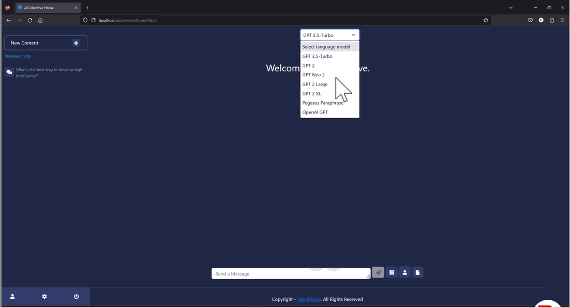Click the person icon near the message input
Viewport: 570px width, 307px height.
pyautogui.click(x=404, y=272)
